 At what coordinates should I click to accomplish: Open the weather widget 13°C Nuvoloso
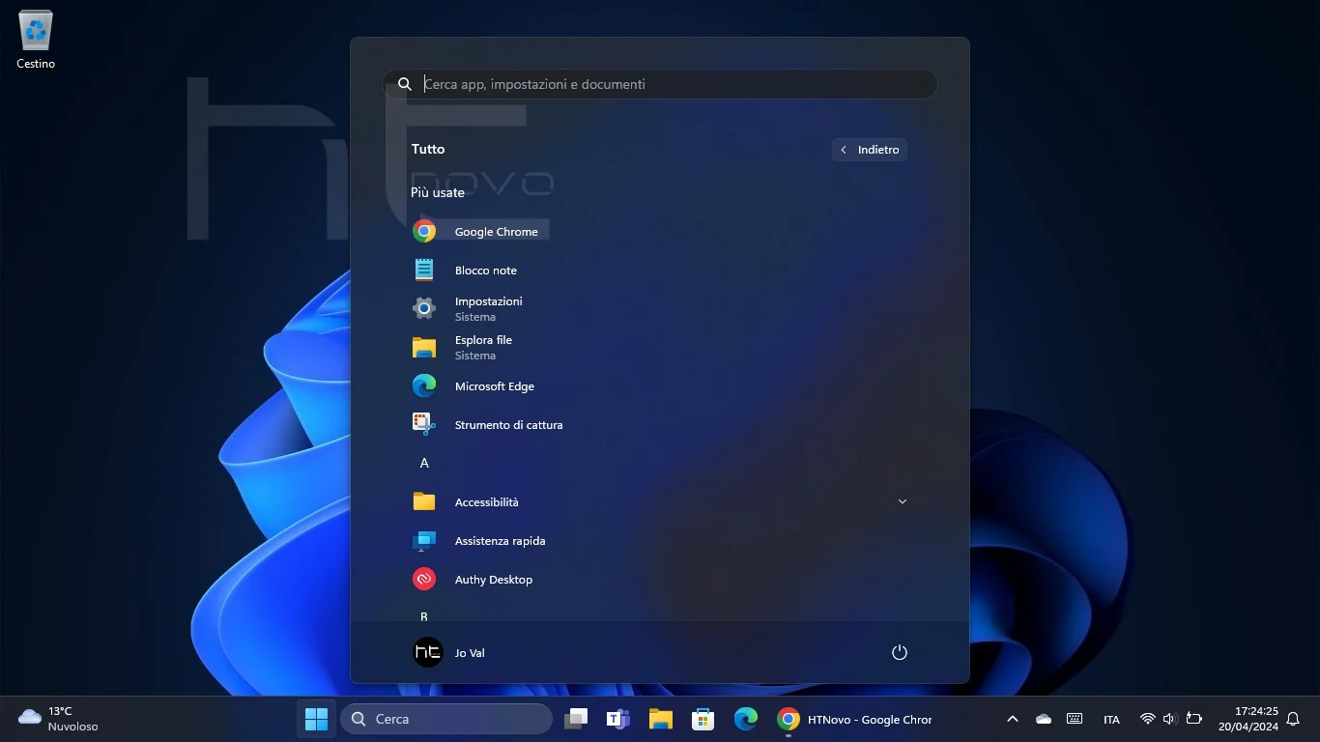coord(58,719)
